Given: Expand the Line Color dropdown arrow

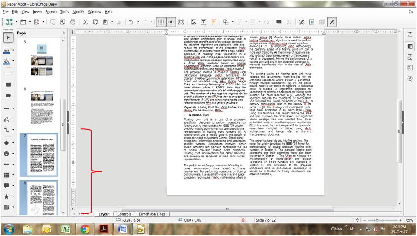Looking at the screenshot, I should (13, 51).
